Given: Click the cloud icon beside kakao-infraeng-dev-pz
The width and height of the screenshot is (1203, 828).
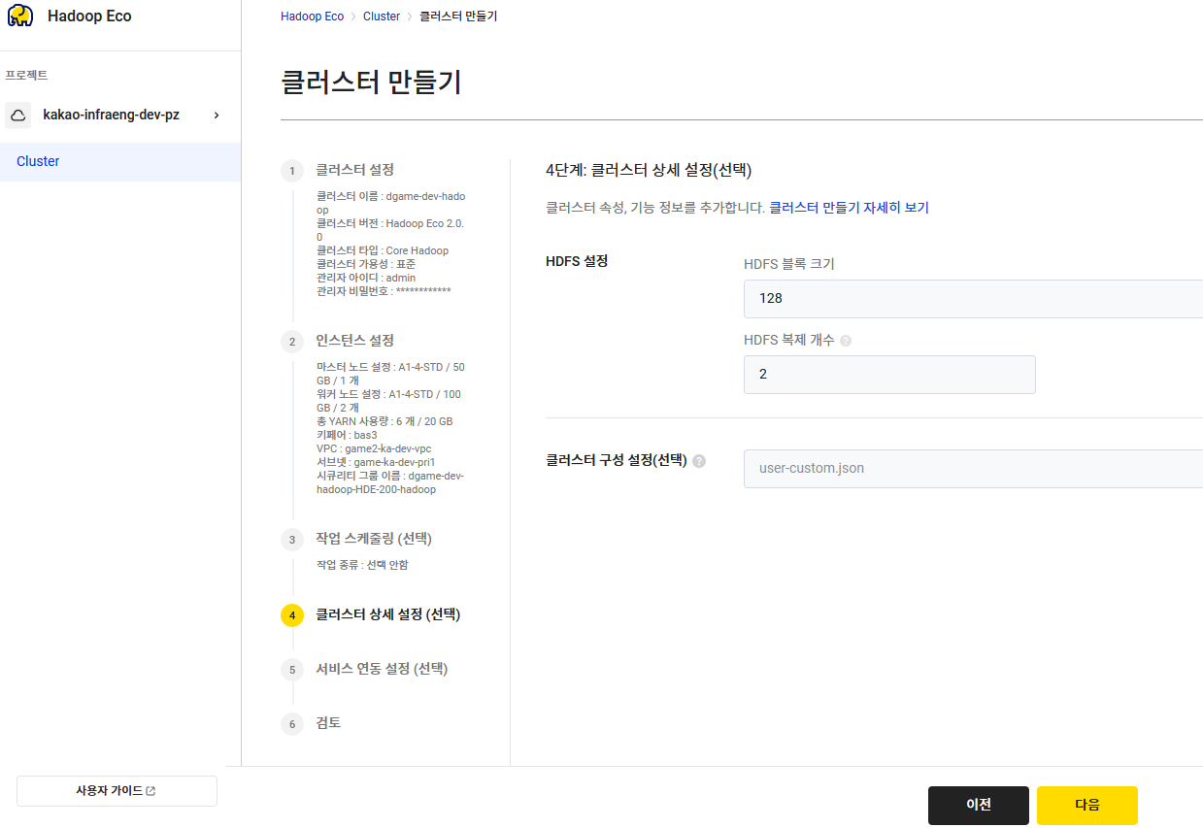Looking at the screenshot, I should 17,116.
